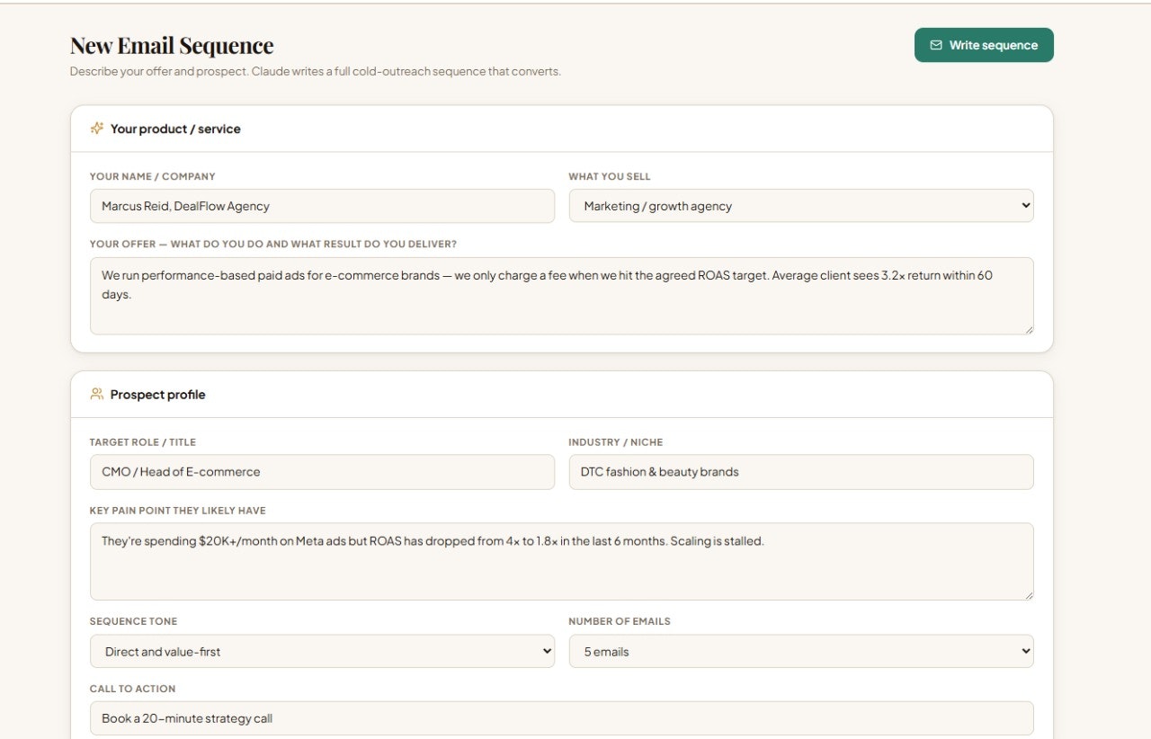Open the What You Sell dropdown

pos(801,206)
